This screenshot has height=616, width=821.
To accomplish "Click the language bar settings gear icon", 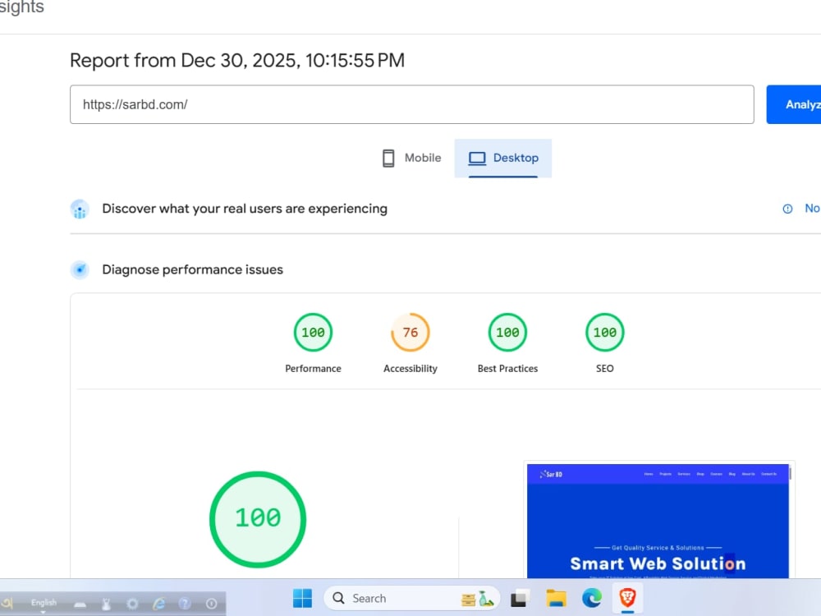I will point(132,604).
